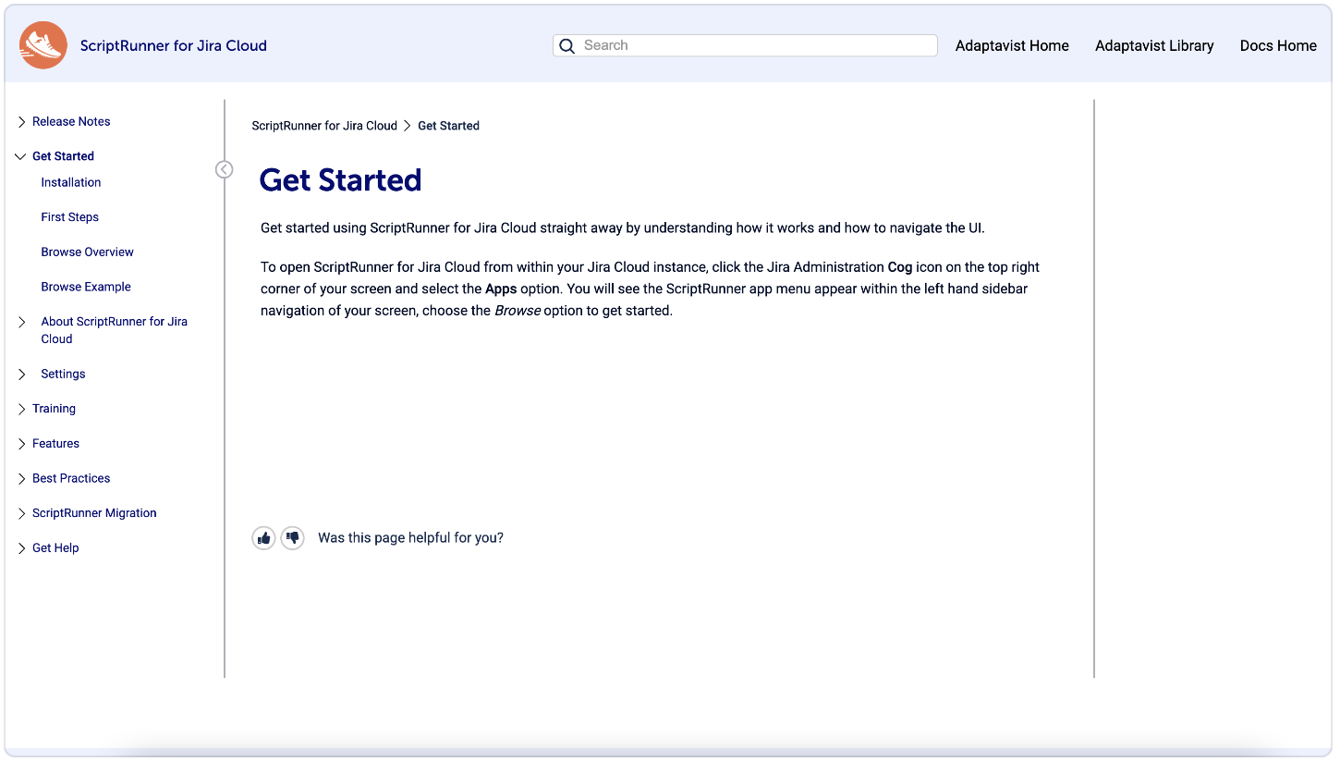Open the First Steps page
The width and height of the screenshot is (1340, 762).
click(x=70, y=217)
